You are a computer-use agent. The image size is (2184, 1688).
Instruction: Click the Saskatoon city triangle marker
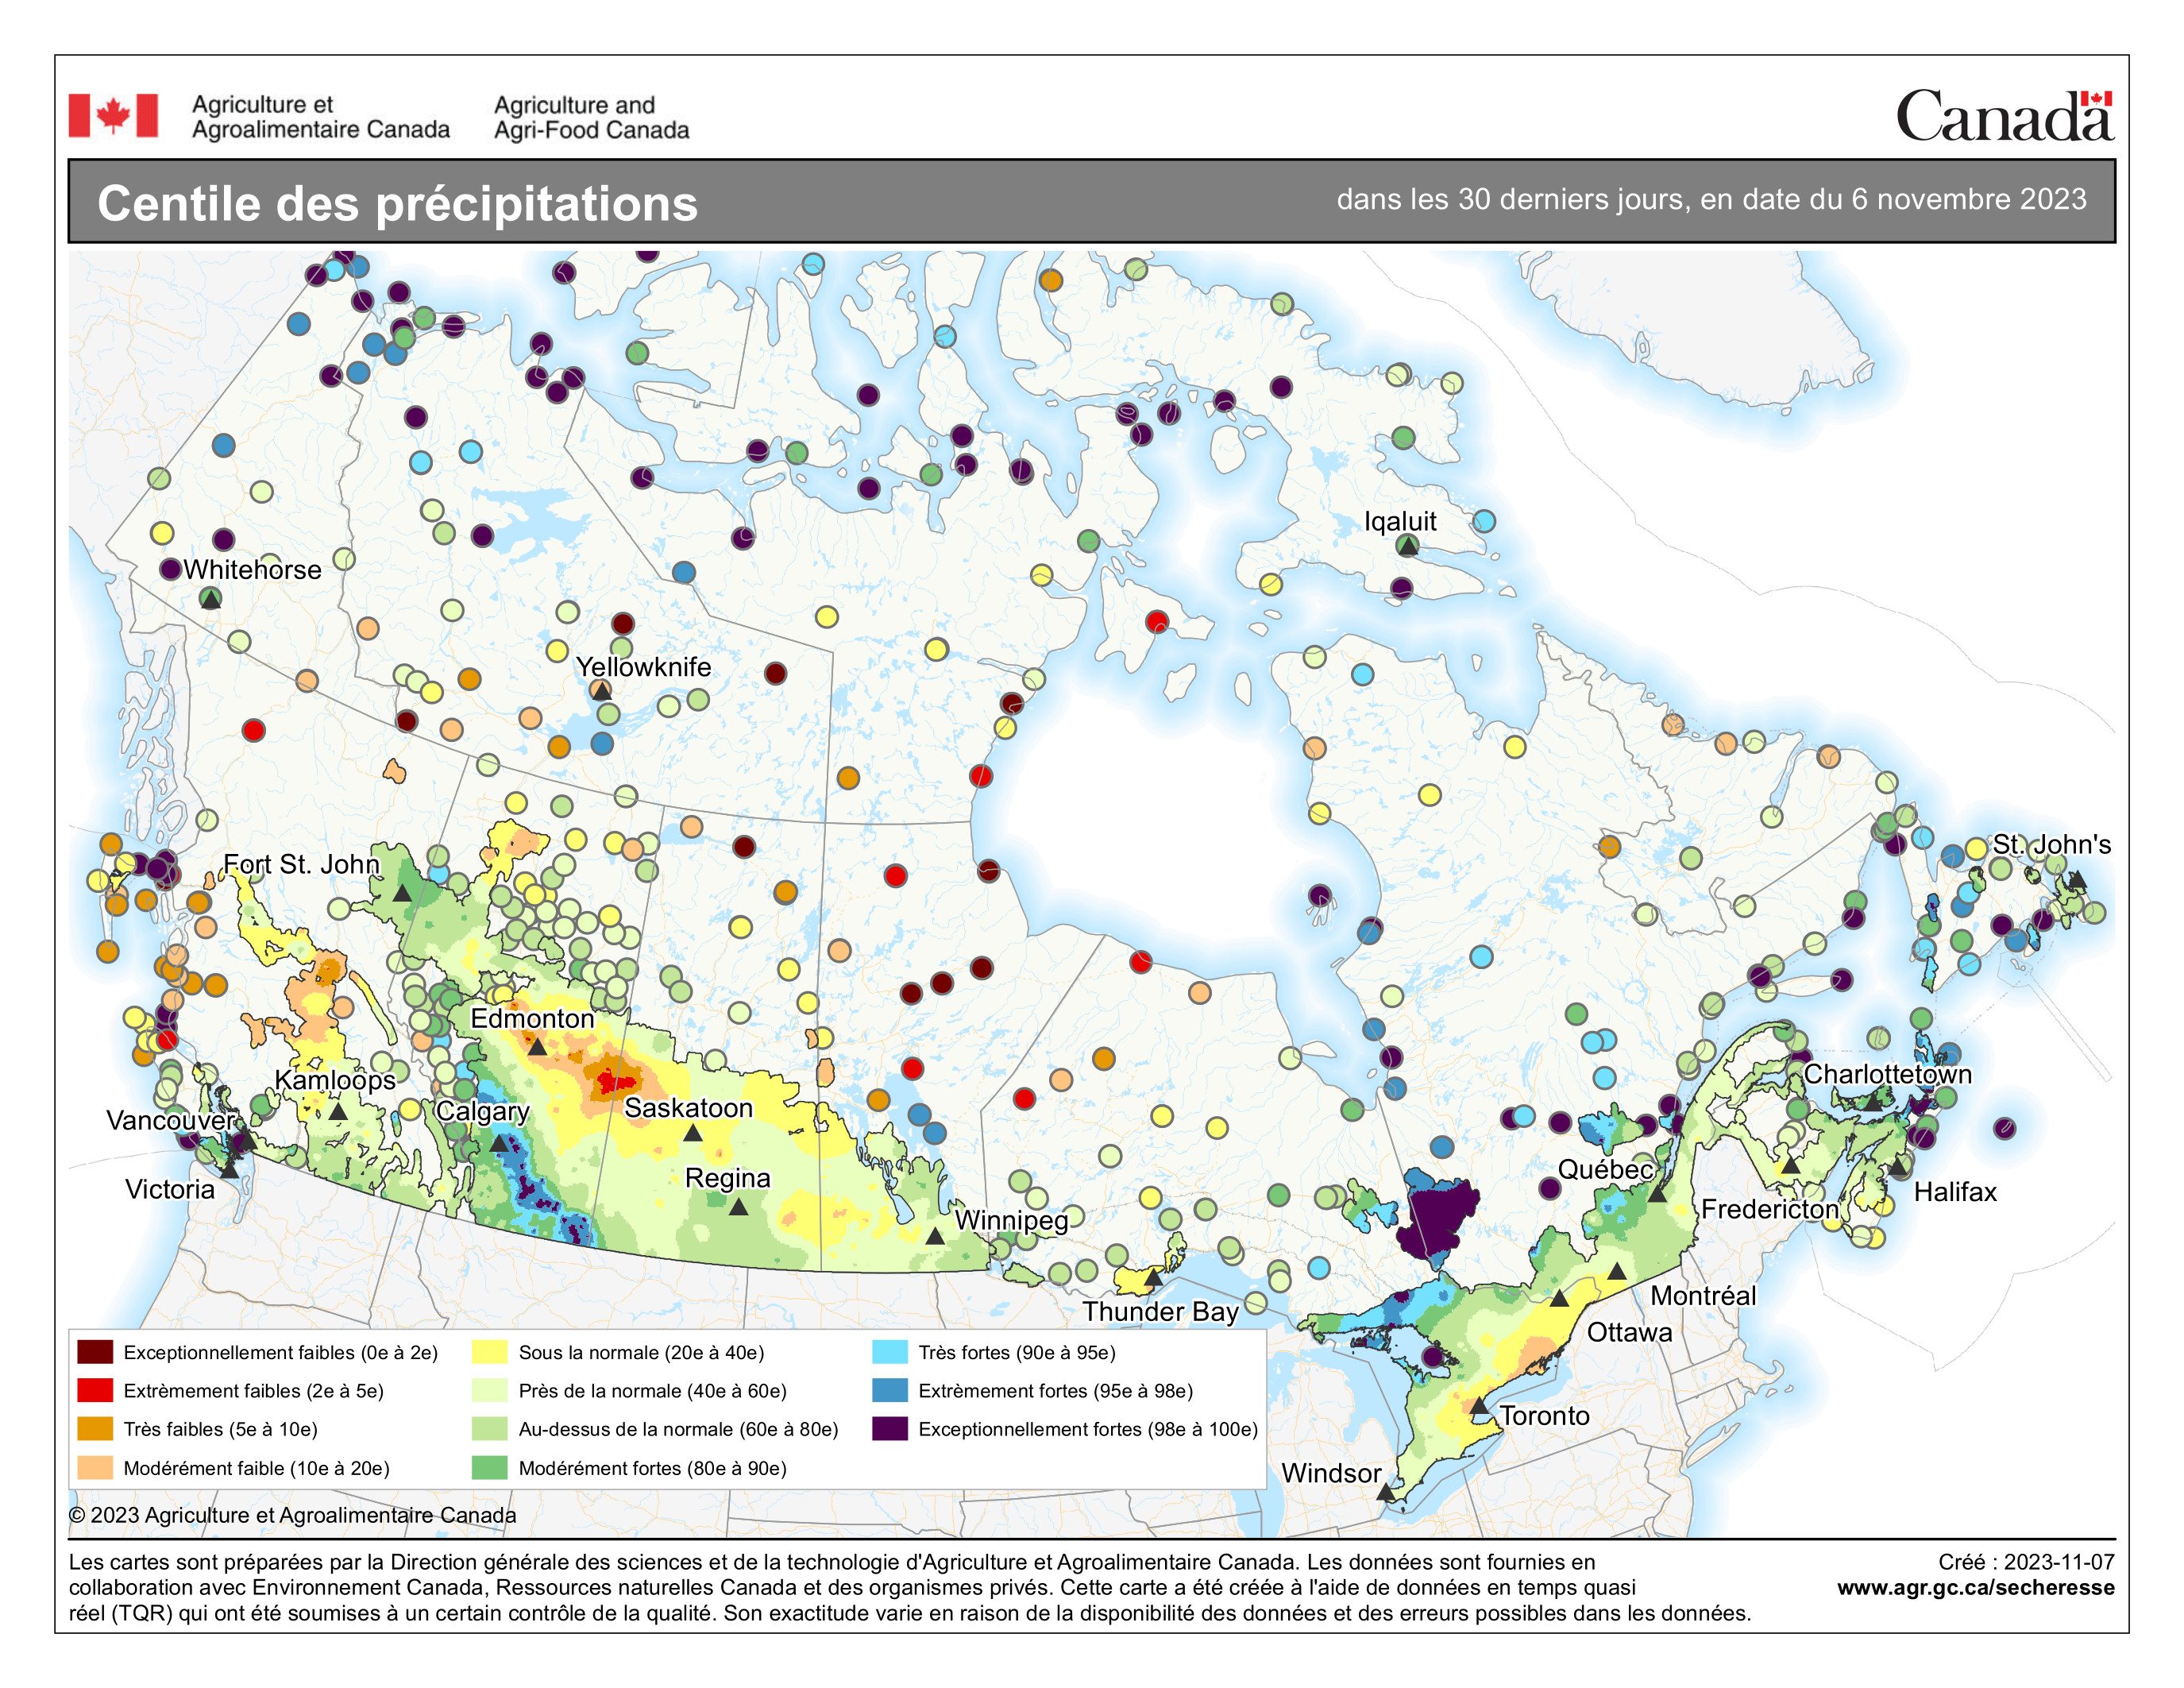click(x=692, y=1133)
